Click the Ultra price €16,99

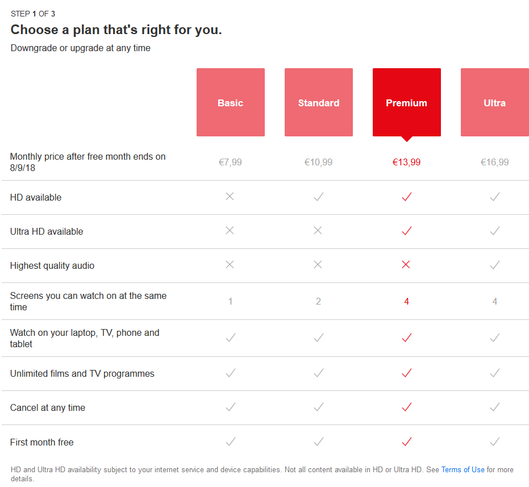(494, 162)
